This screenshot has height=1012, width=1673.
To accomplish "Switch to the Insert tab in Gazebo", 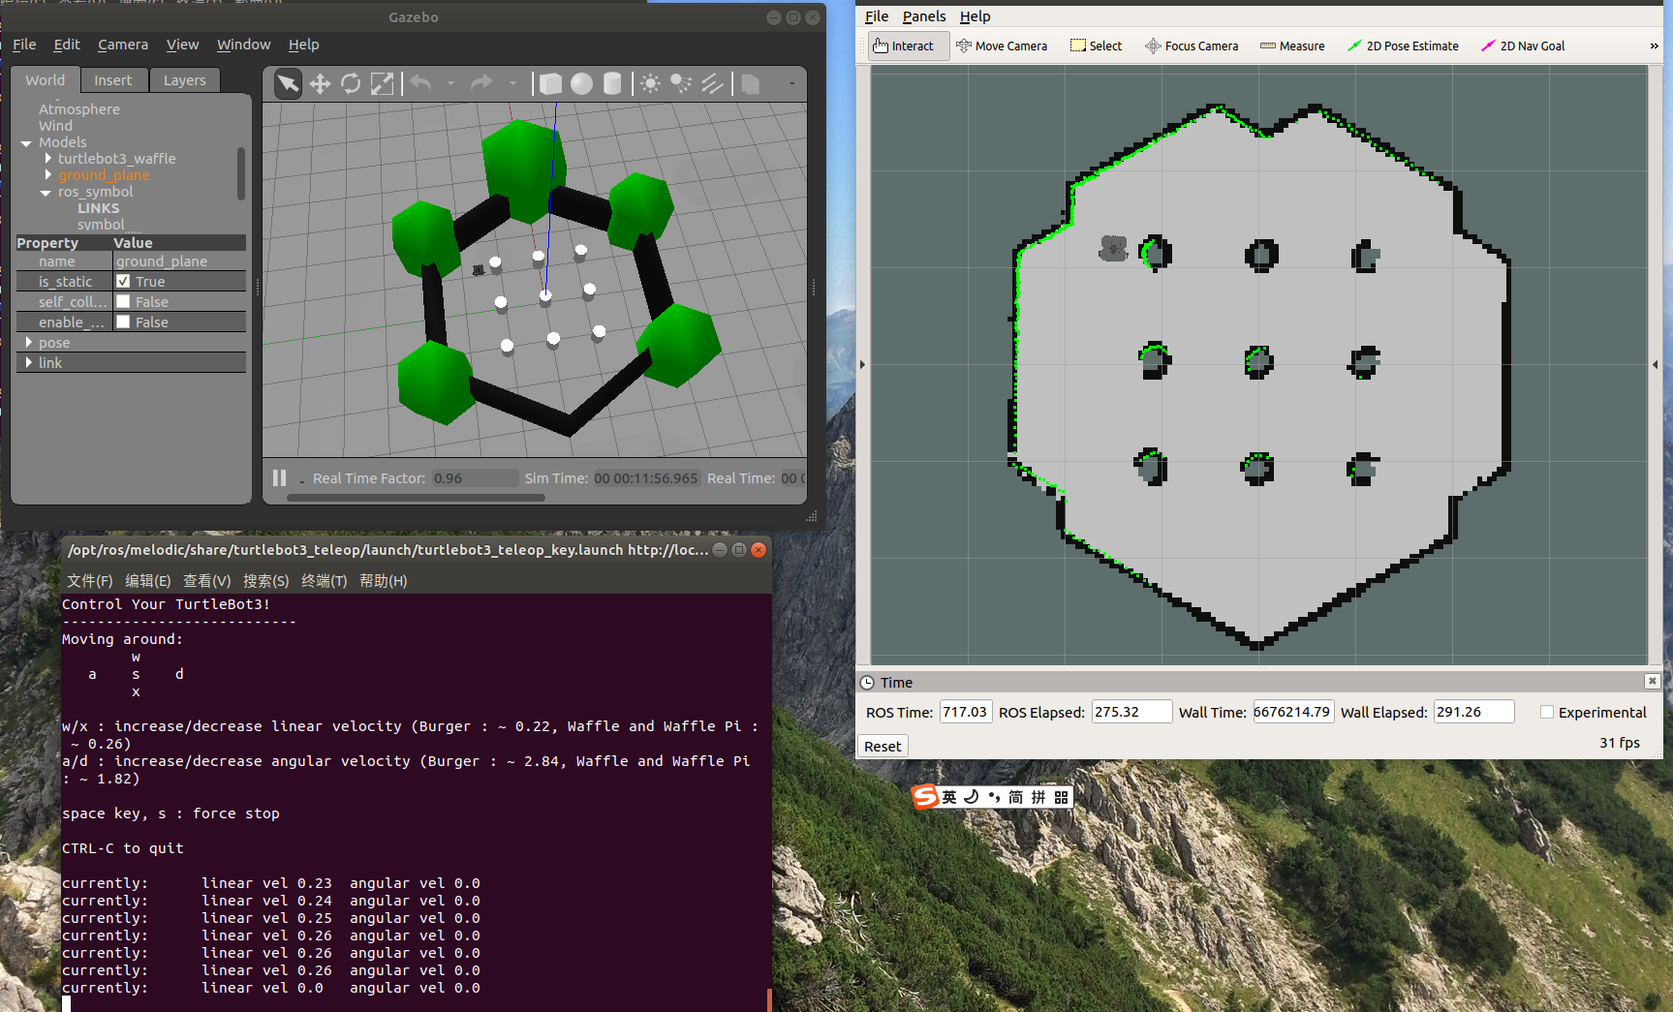I will coord(113,79).
